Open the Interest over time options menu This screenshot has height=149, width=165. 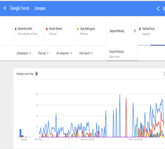tap(164, 74)
